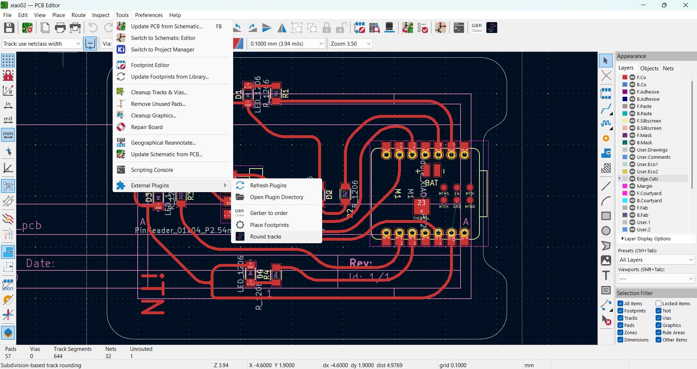Image resolution: width=697 pixels, height=369 pixels.
Task: Hide the Edge.Cuts layer
Action: [632, 179]
